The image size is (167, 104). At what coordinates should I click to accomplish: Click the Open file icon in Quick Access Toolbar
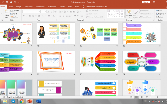(x=11, y=2)
